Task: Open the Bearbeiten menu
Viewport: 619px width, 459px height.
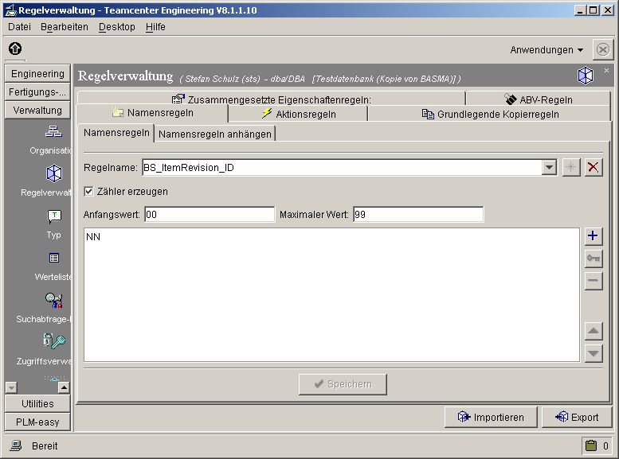Action: [x=65, y=27]
